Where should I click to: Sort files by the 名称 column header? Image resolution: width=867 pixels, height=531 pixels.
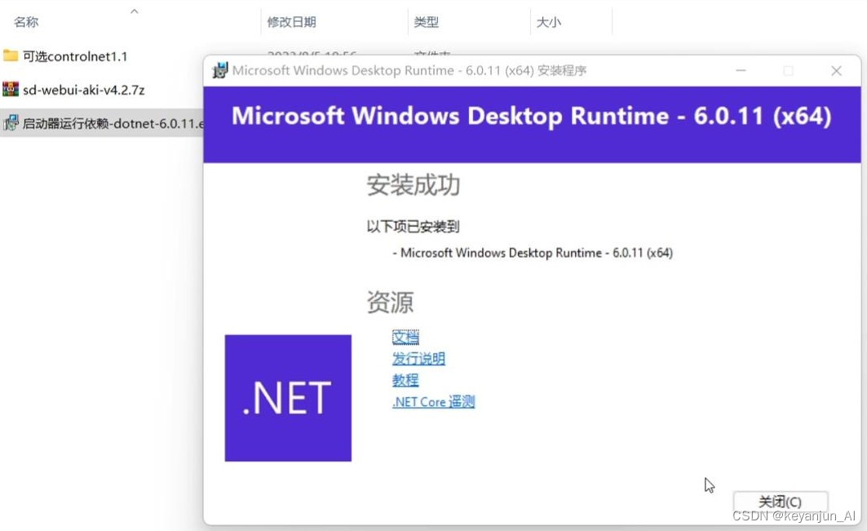coord(26,22)
